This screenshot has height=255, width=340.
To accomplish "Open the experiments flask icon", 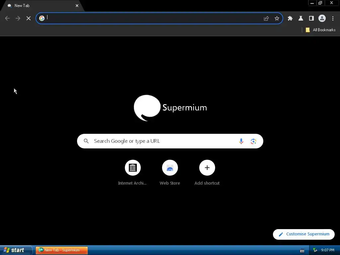I will pyautogui.click(x=301, y=19).
